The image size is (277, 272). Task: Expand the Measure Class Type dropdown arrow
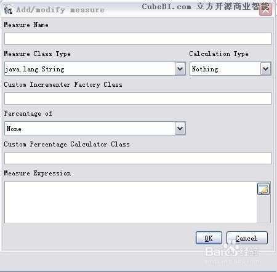pyautogui.click(x=180, y=69)
